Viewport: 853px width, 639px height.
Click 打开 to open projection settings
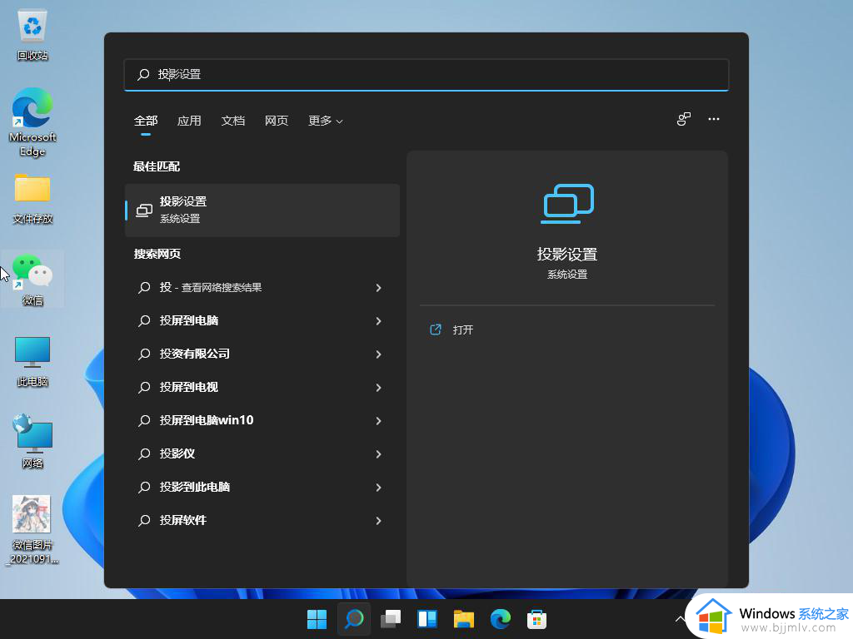pyautogui.click(x=463, y=329)
